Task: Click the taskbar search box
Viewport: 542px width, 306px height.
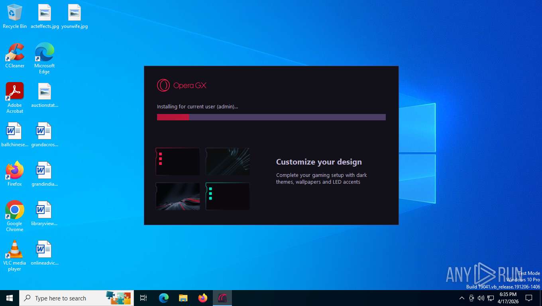Action: tap(77, 298)
